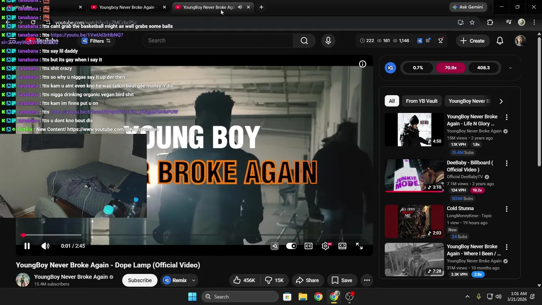Pause the video playback
This screenshot has height=305, width=542.
[x=27, y=246]
